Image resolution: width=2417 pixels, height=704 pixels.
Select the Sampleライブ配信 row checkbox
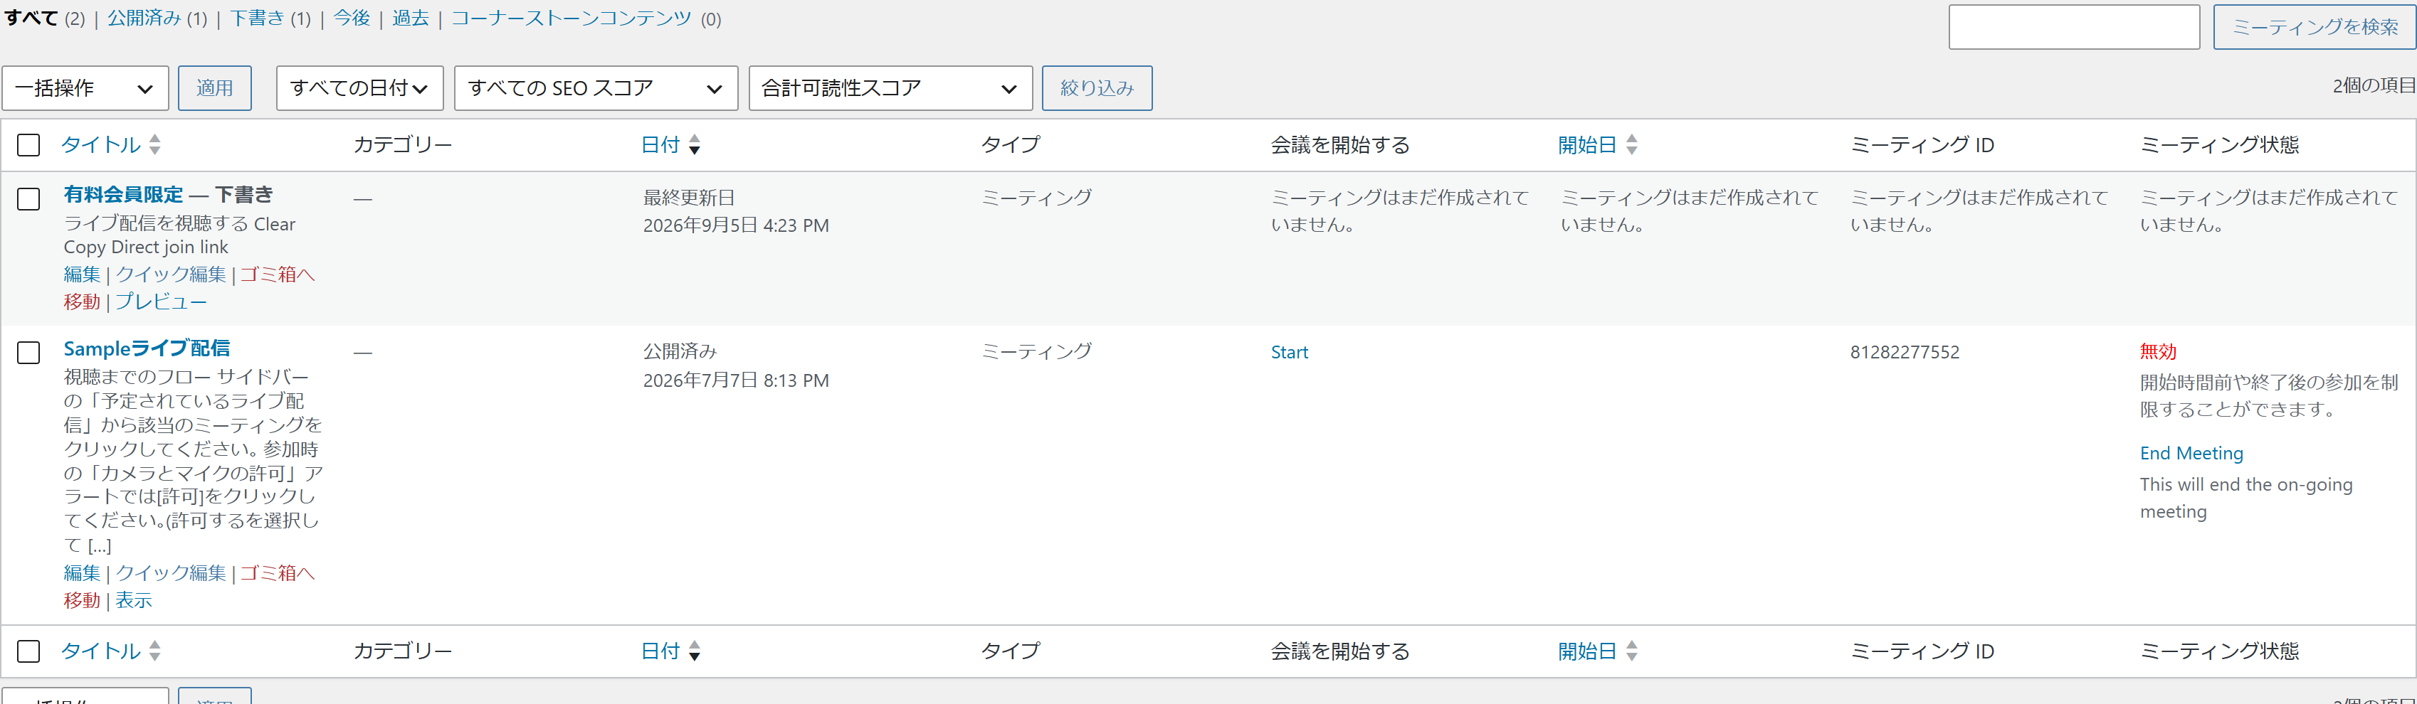29,353
